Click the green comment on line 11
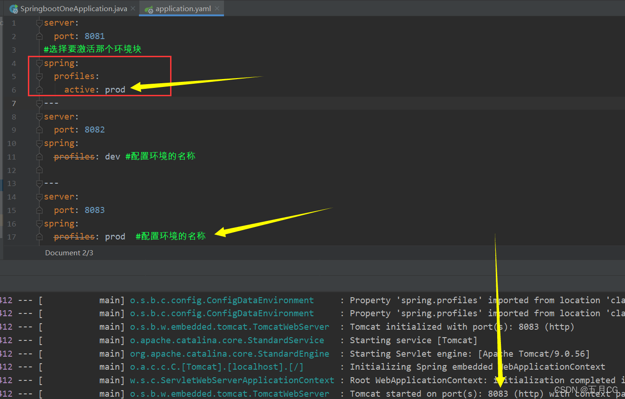Viewport: 625px width, 399px height. 161,156
